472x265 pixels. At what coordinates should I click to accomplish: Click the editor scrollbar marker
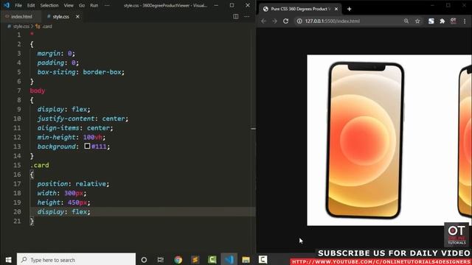point(253,129)
